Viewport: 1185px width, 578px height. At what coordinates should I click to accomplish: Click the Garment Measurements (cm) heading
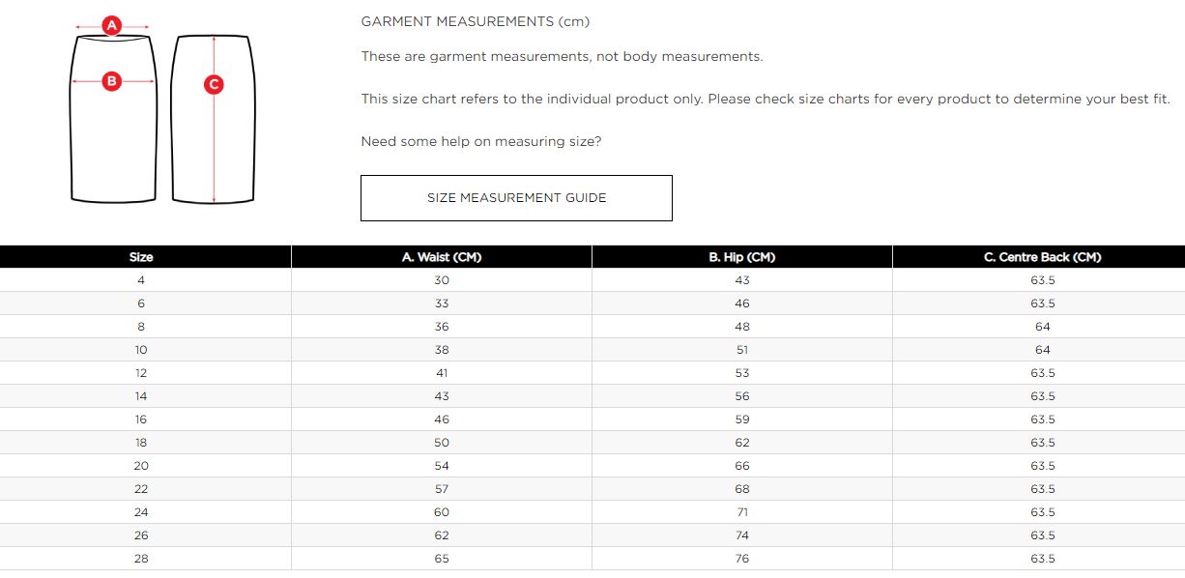475,21
